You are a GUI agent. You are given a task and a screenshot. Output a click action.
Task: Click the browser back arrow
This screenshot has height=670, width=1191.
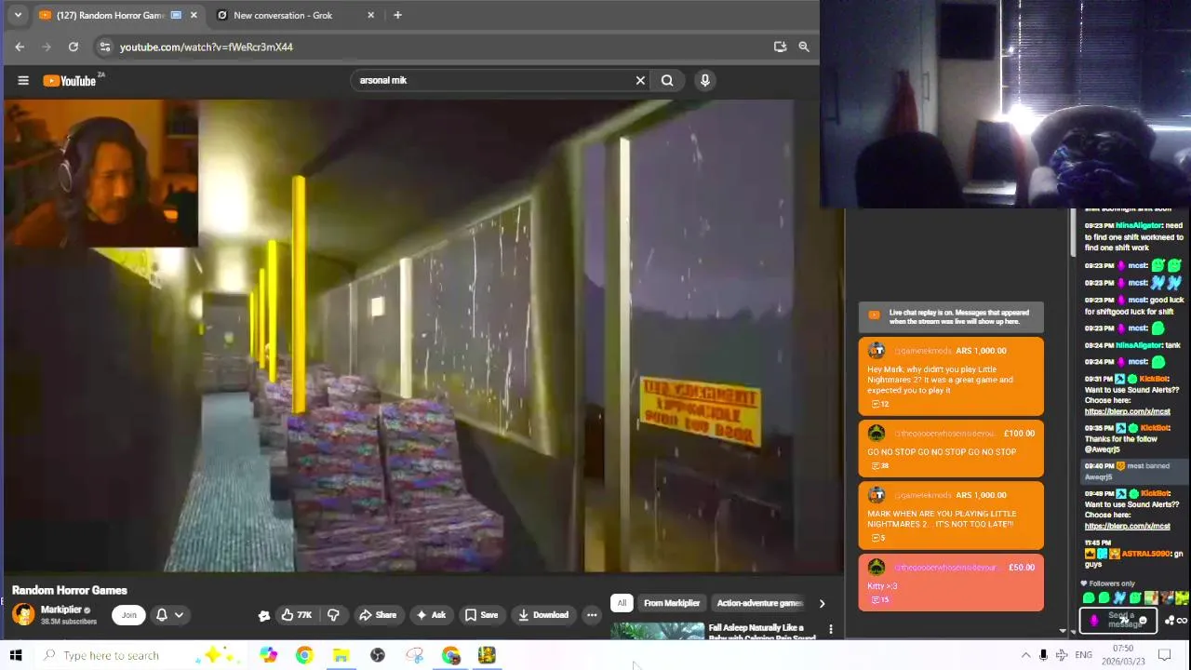point(20,47)
